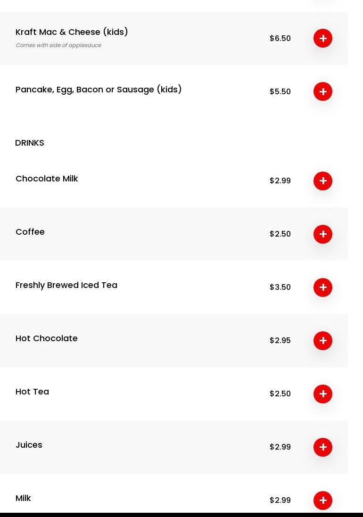Click the plus icon for Chocolate Milk
363x517 pixels.
pyautogui.click(x=323, y=181)
